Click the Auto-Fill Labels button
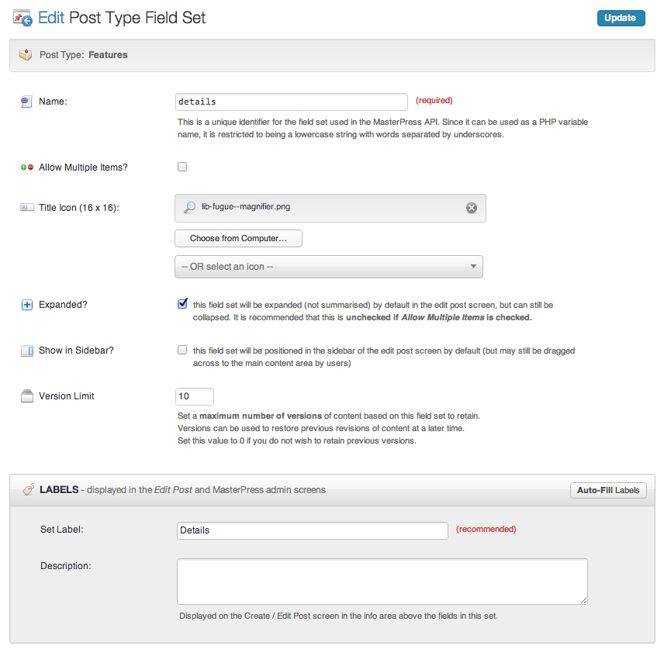 [x=608, y=490]
